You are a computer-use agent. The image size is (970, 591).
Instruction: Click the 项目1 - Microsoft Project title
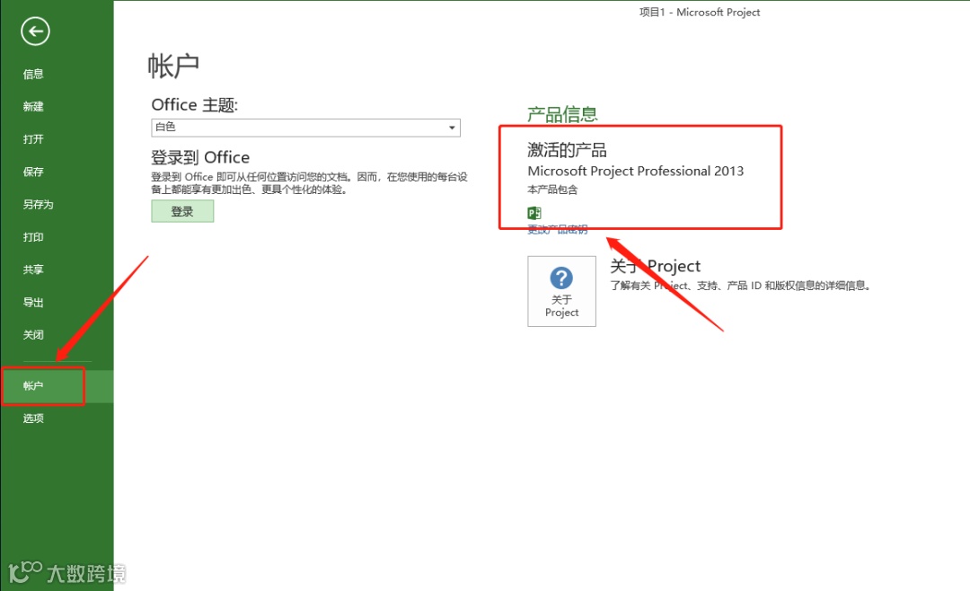(x=700, y=13)
